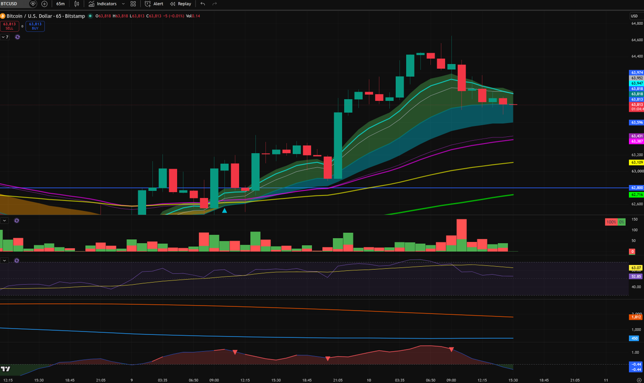Click the purple 63,431 price label
The height and width of the screenshot is (383, 644).
tap(636, 136)
